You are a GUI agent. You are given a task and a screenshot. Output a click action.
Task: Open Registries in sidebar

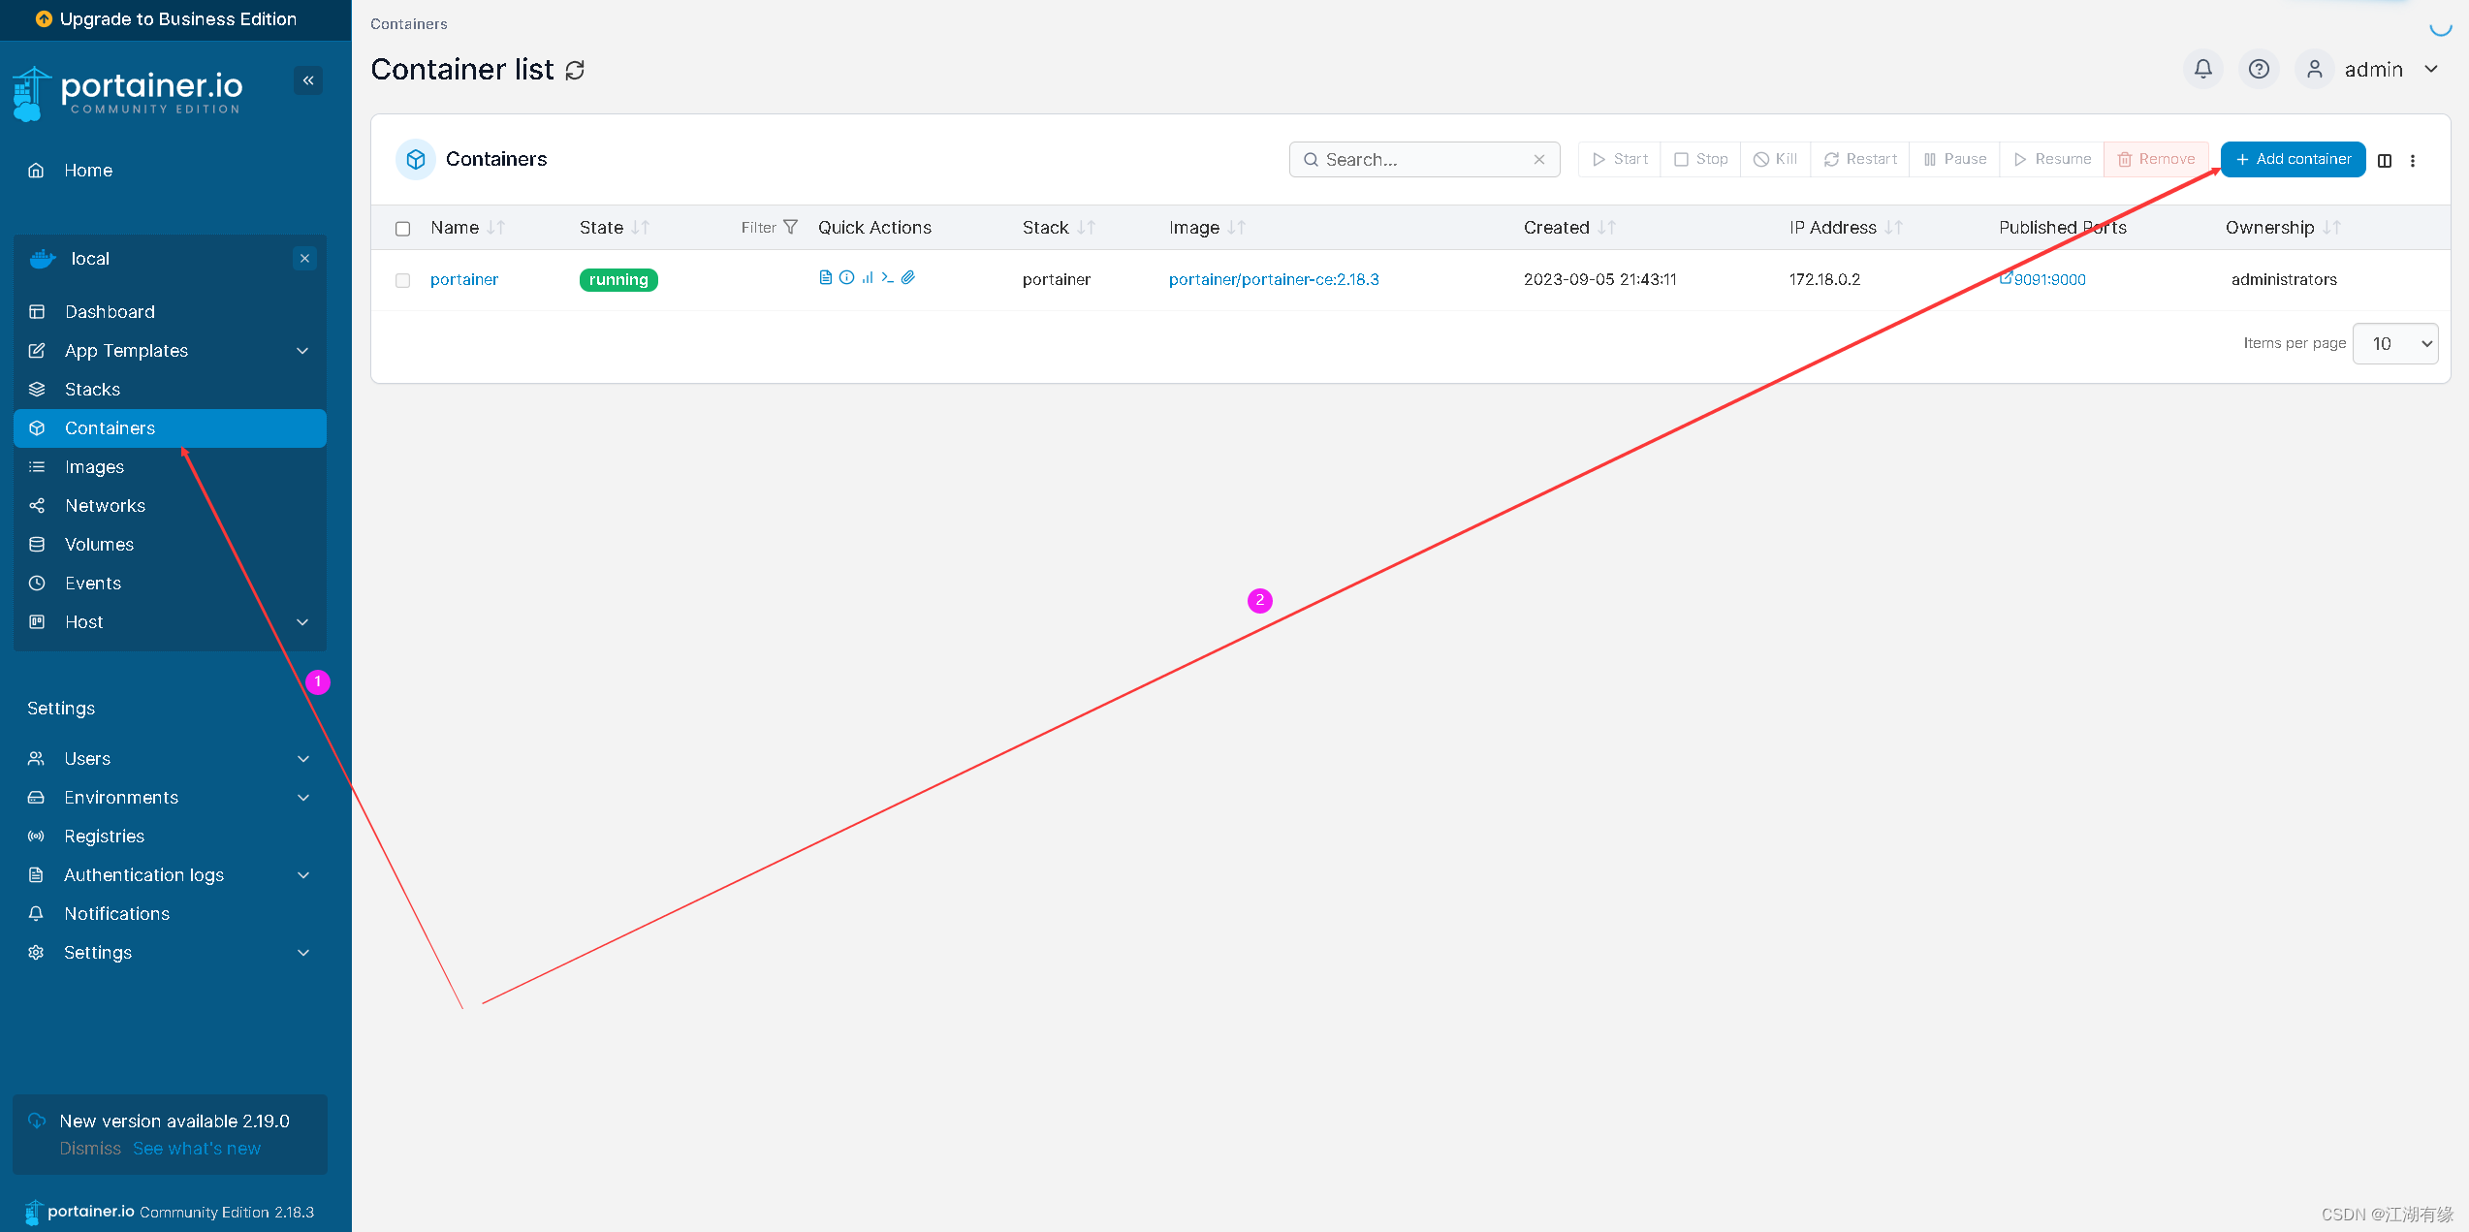[x=170, y=837]
